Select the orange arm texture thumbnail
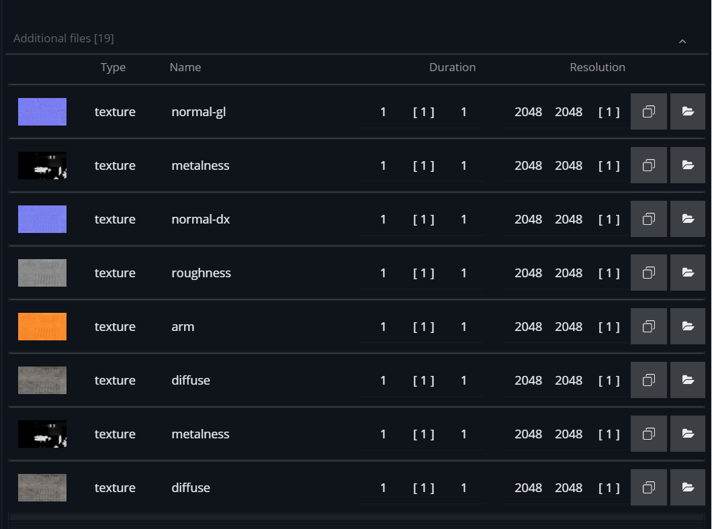The width and height of the screenshot is (712, 529). (x=42, y=326)
